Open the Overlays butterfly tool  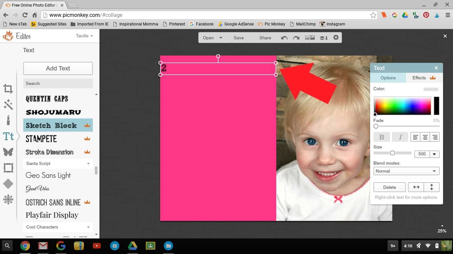click(8, 152)
